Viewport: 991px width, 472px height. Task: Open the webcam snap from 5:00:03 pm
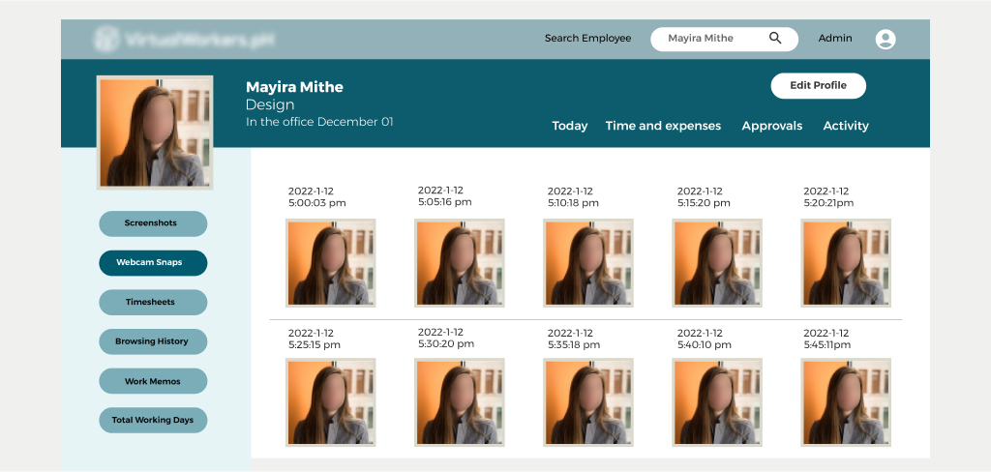[x=330, y=263]
